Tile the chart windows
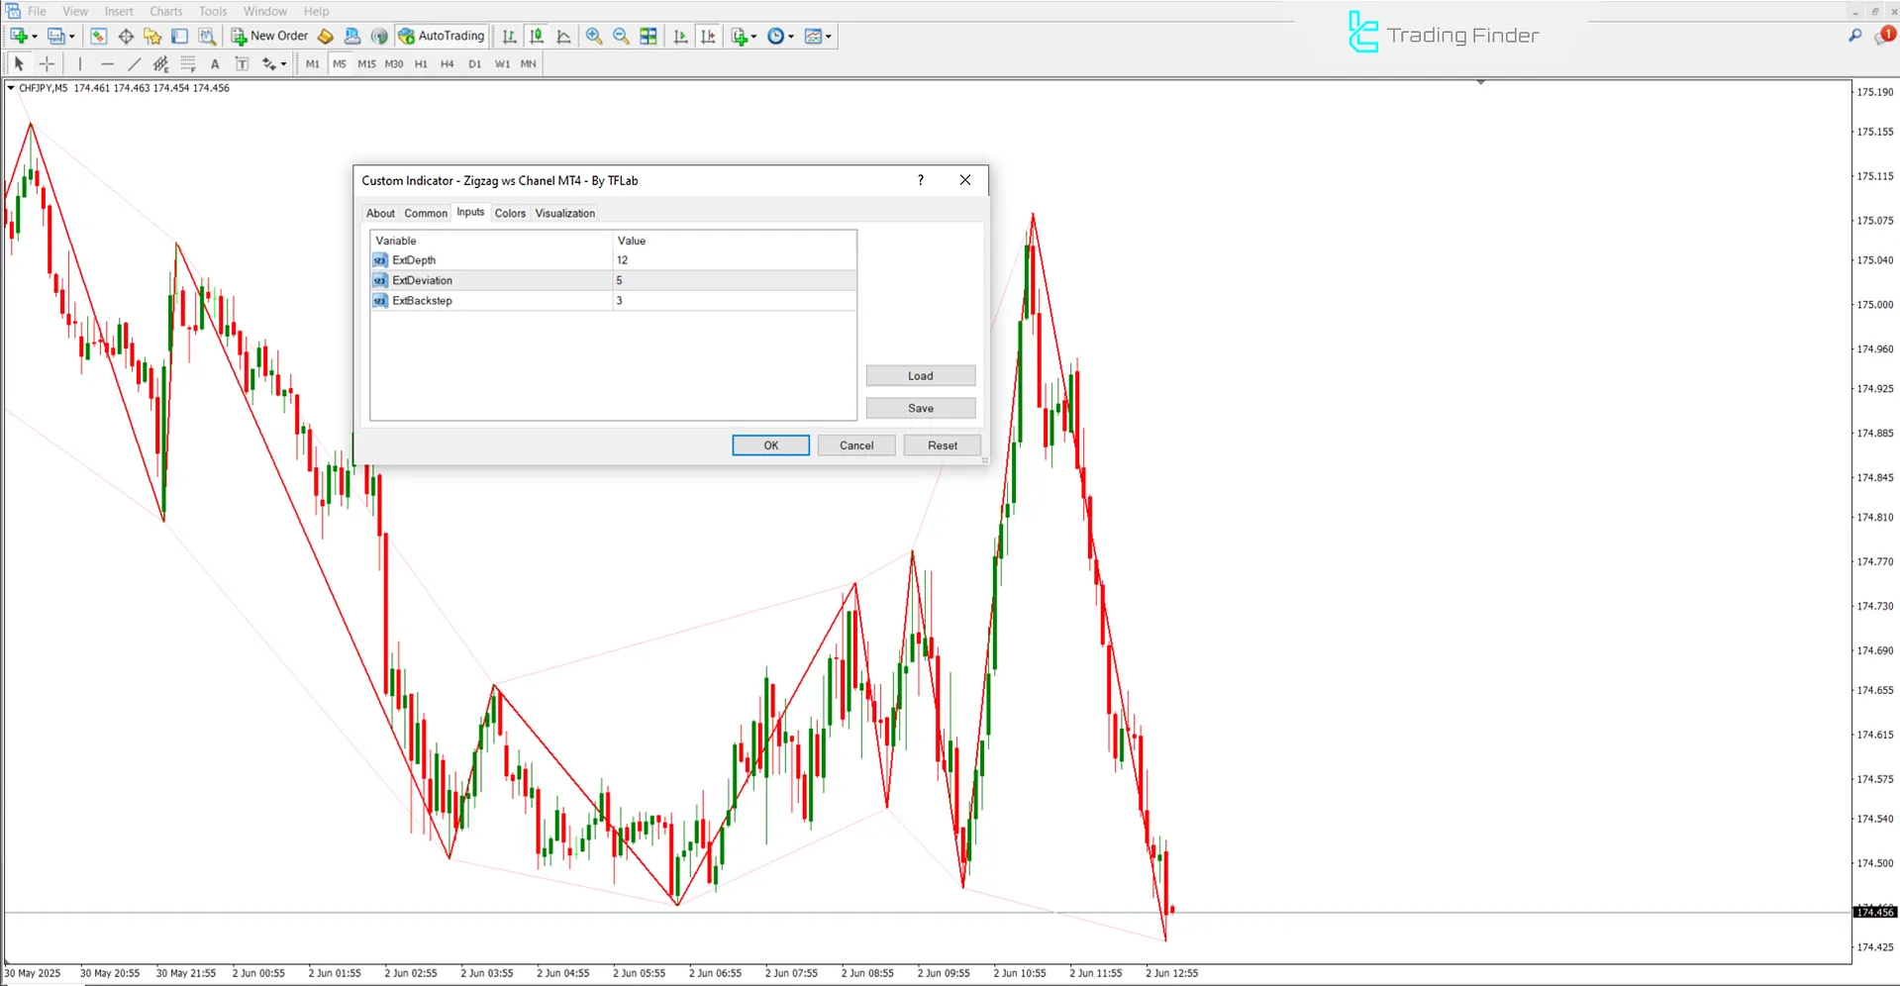The image size is (1900, 986). click(x=648, y=36)
